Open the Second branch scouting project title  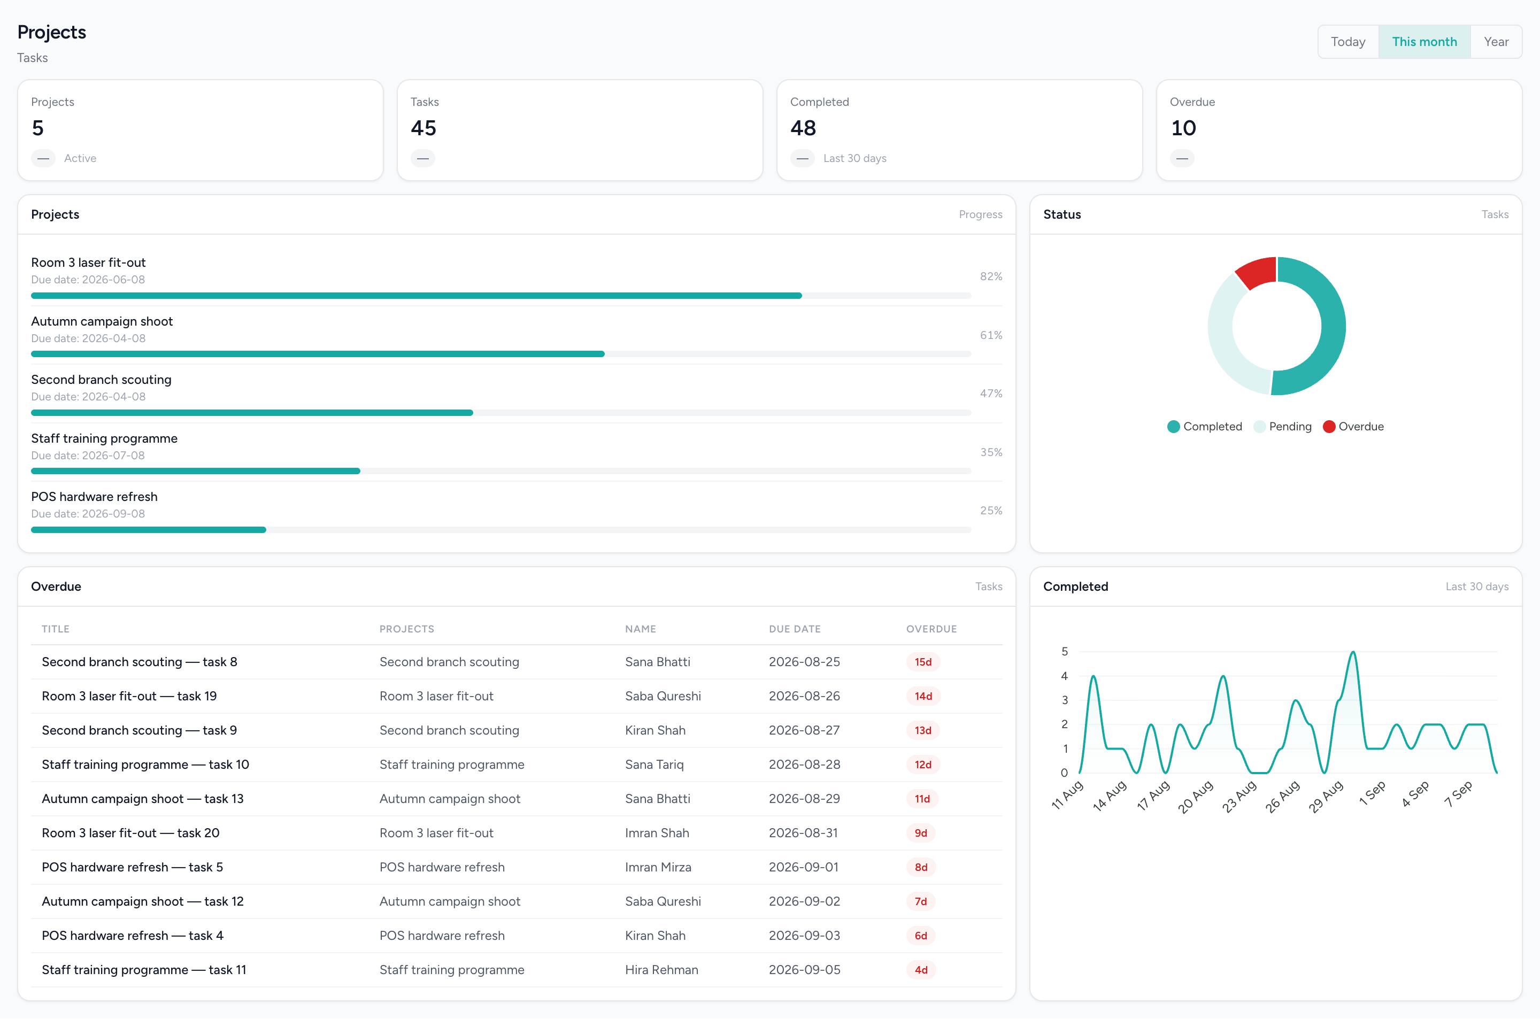[x=102, y=380]
